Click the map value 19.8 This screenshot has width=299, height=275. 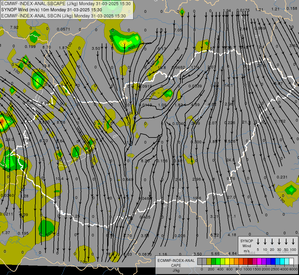point(46,66)
